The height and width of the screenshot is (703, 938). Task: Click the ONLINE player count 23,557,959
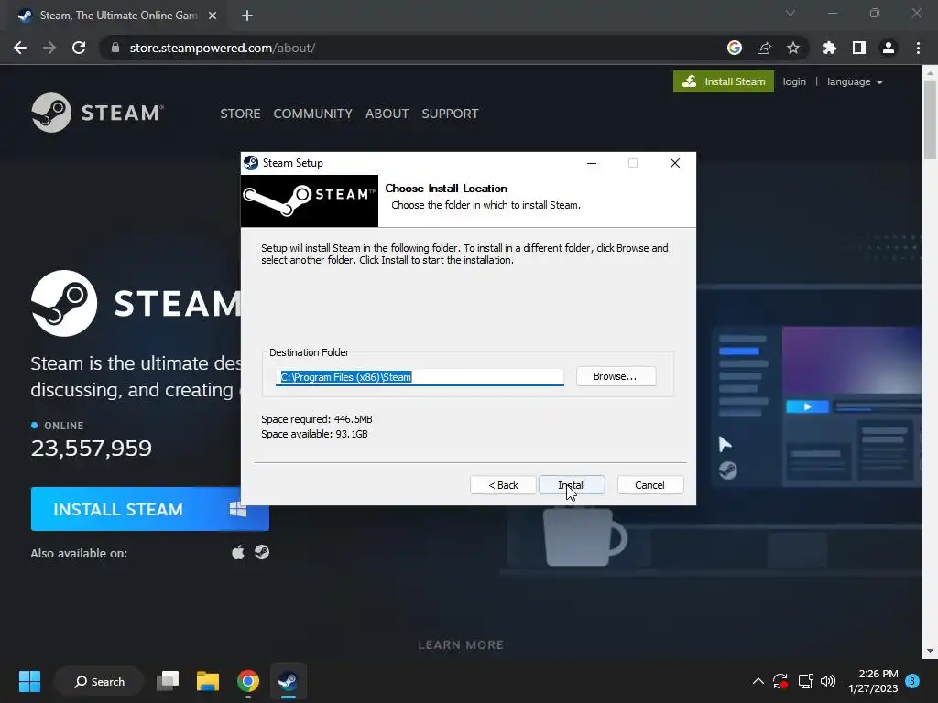pos(92,449)
